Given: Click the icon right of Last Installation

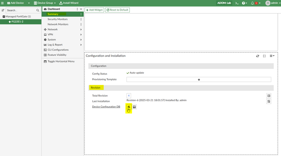Looking at the screenshot, I should coord(269,101).
